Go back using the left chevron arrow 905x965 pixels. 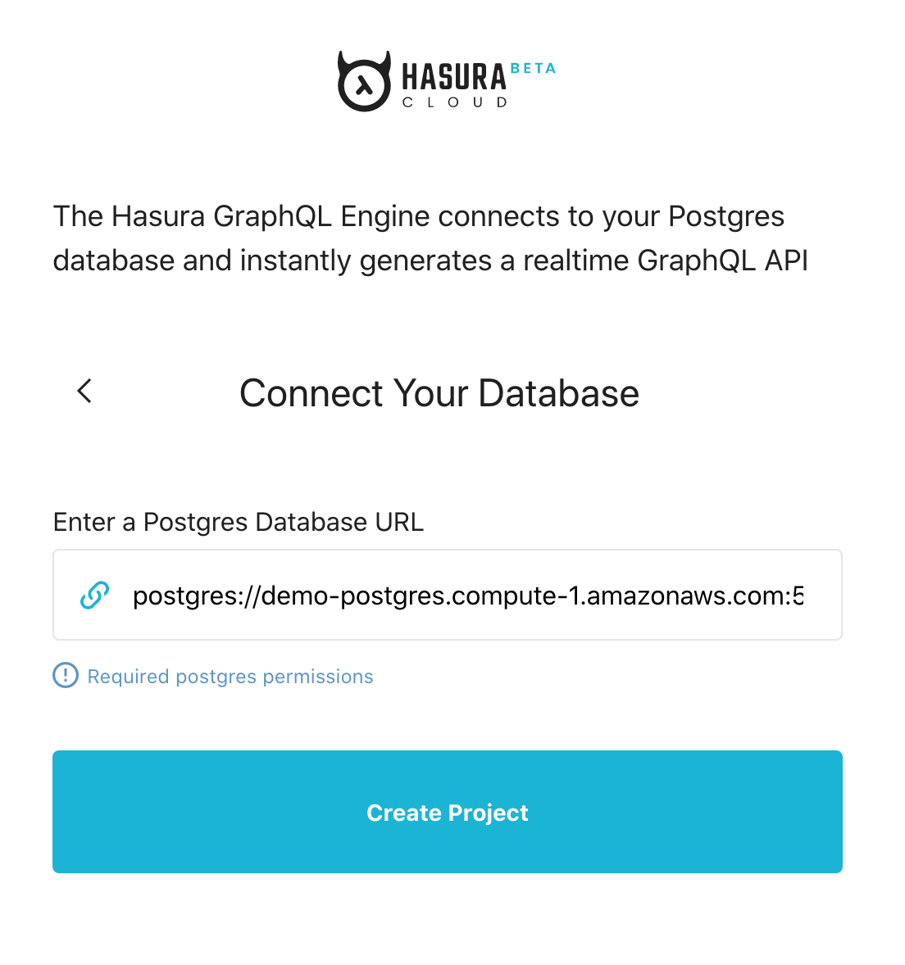[84, 392]
